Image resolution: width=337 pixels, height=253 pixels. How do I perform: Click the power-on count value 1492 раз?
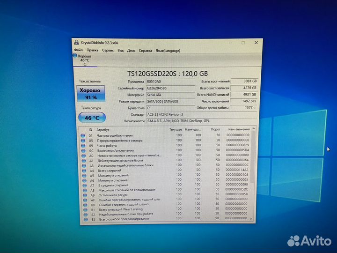click(x=244, y=101)
